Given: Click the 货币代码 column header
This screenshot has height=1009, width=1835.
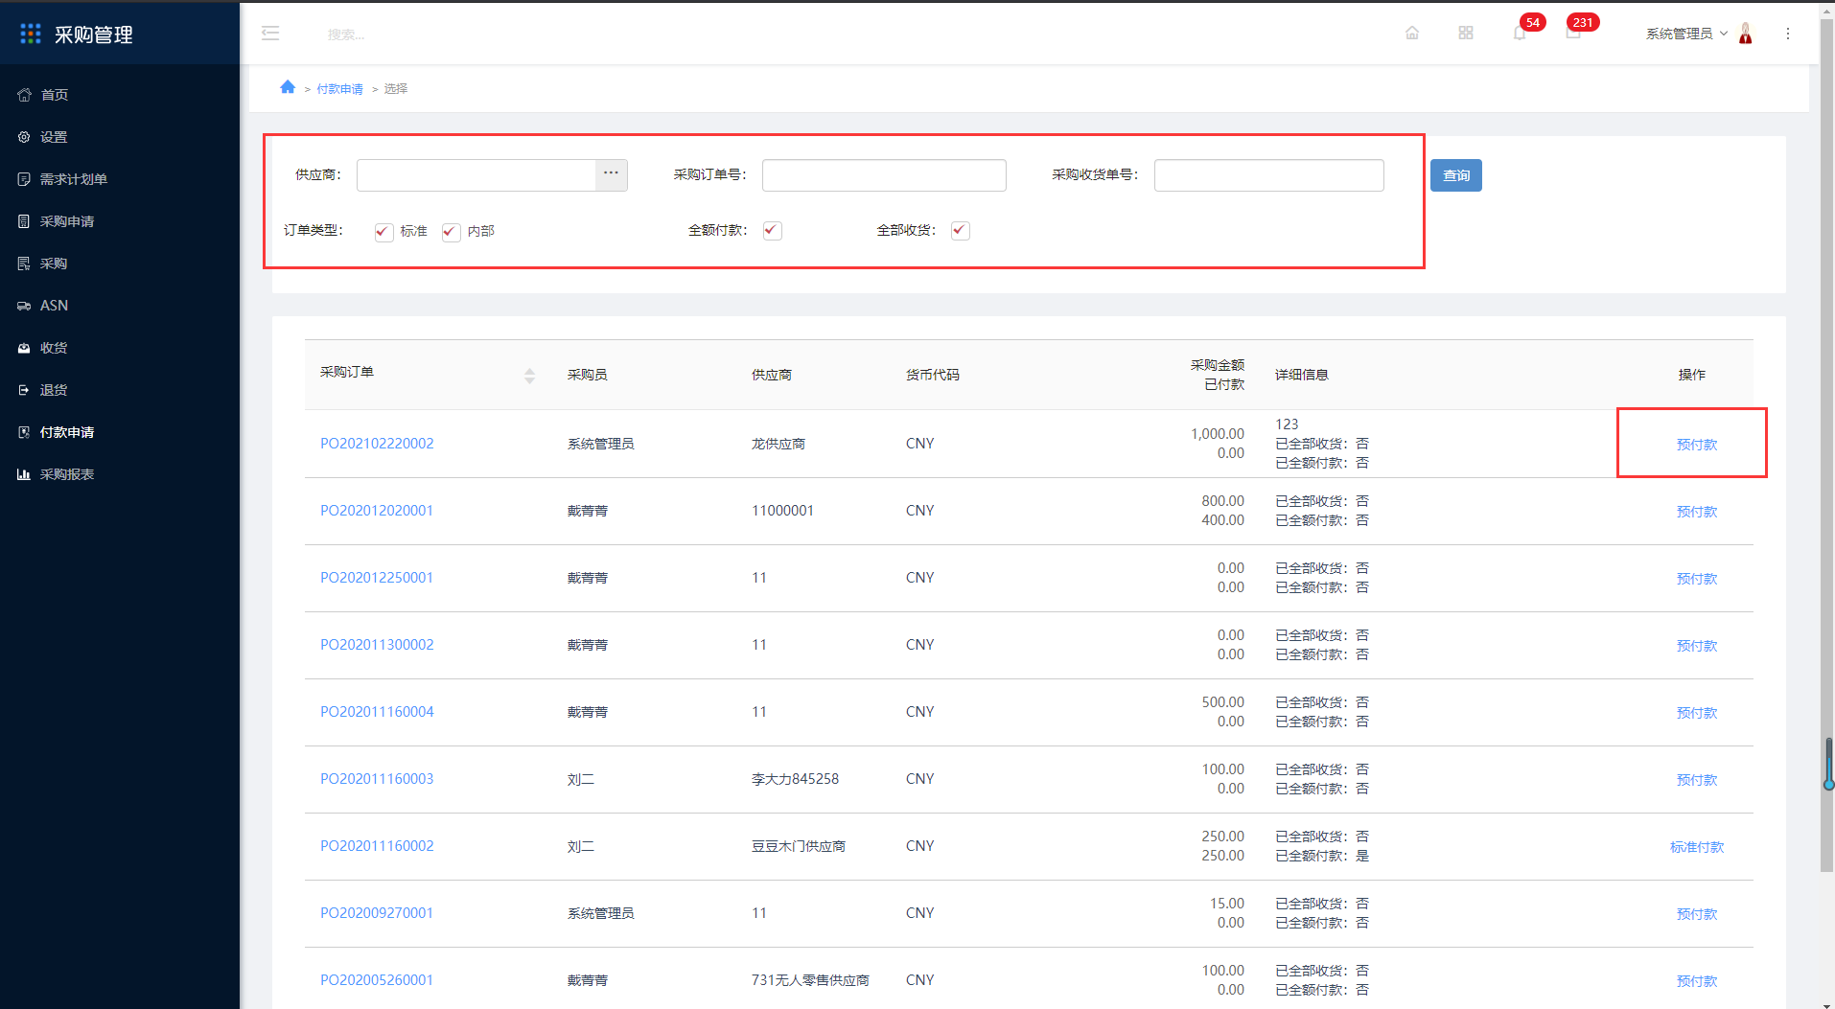Looking at the screenshot, I should pos(933,375).
